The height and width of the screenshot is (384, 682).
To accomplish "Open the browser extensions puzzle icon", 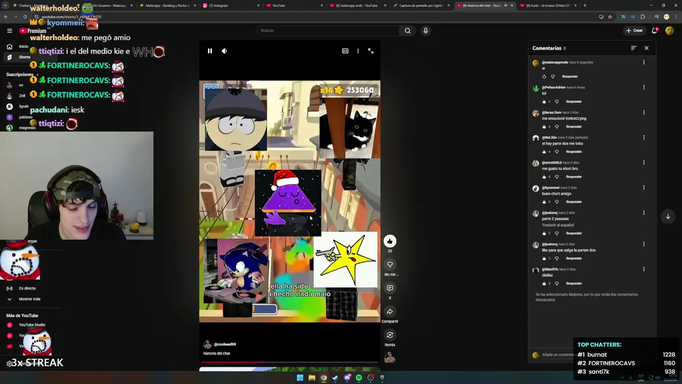I will click(643, 17).
